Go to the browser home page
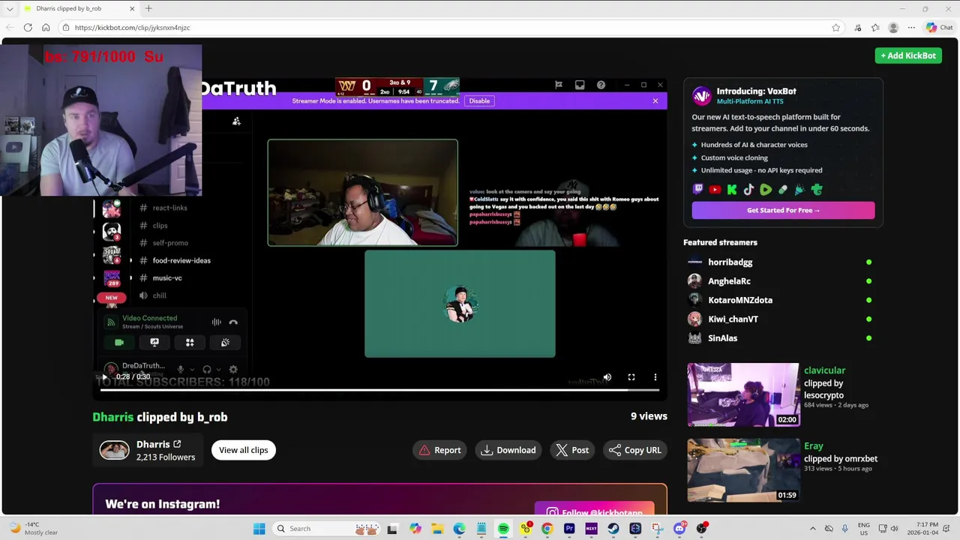 46,28
